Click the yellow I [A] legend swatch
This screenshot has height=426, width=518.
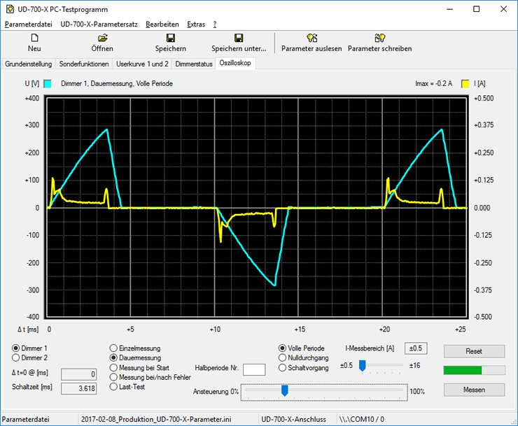pyautogui.click(x=464, y=83)
